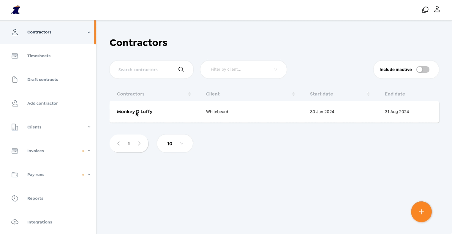Open the chat bubble icon in top bar
Viewport: 452px width, 234px height.
425,10
